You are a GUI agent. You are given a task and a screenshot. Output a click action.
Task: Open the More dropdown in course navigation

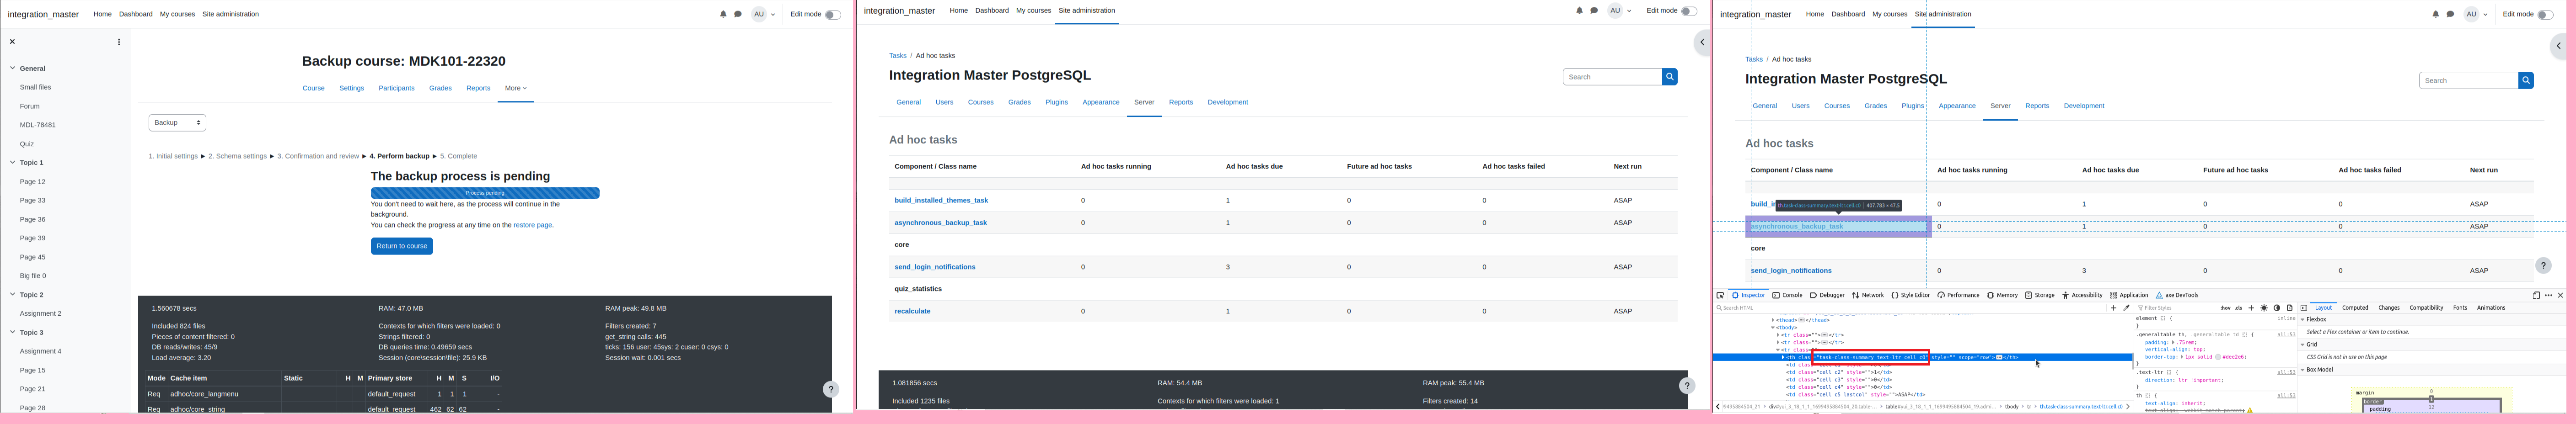pyautogui.click(x=515, y=88)
